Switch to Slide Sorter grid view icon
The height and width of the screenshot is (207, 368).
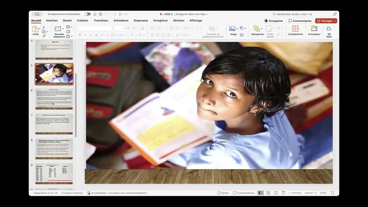point(268,193)
